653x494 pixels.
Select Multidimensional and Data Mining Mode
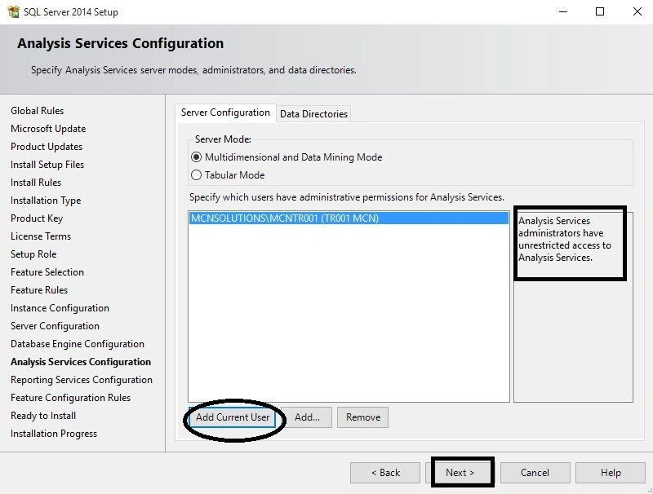click(287, 157)
